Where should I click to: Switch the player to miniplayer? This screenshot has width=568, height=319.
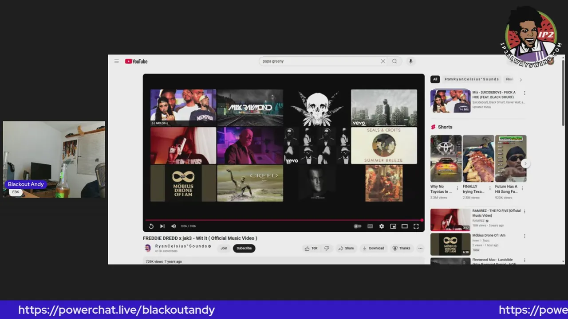(393, 226)
